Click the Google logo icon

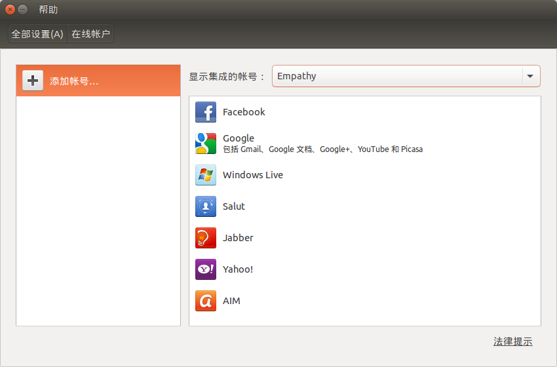click(x=206, y=144)
